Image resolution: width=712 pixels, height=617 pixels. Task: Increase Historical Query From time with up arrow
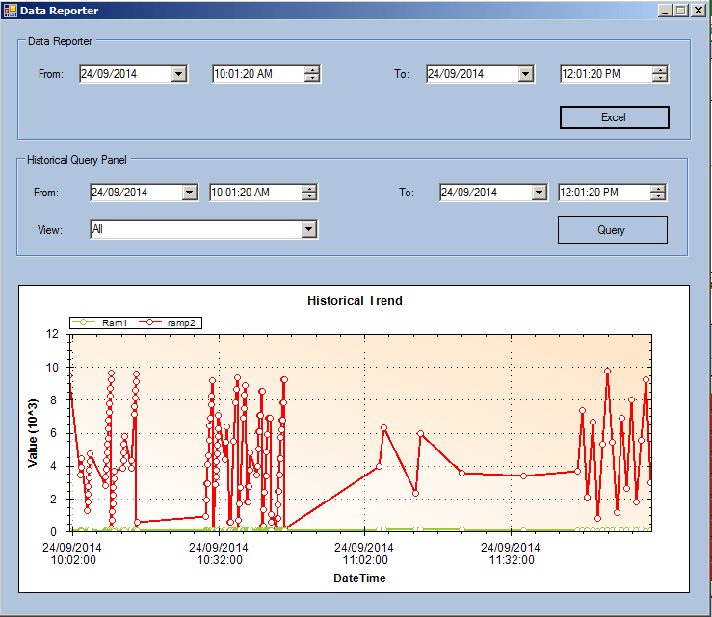tap(308, 189)
